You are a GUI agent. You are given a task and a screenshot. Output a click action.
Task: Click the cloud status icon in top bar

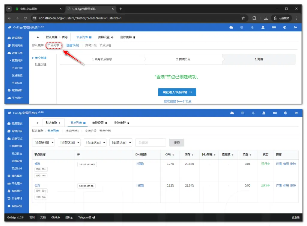pyautogui.click(x=231, y=27)
